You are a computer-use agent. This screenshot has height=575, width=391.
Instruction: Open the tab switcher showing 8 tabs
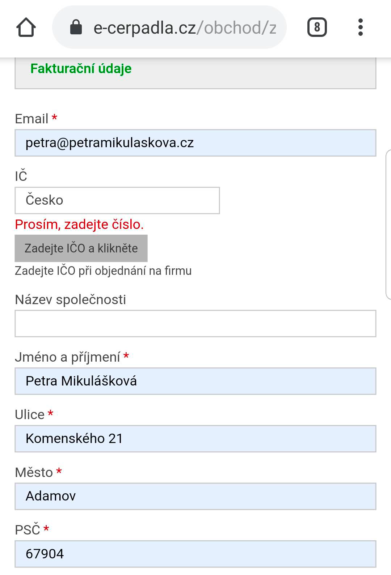[x=317, y=27]
